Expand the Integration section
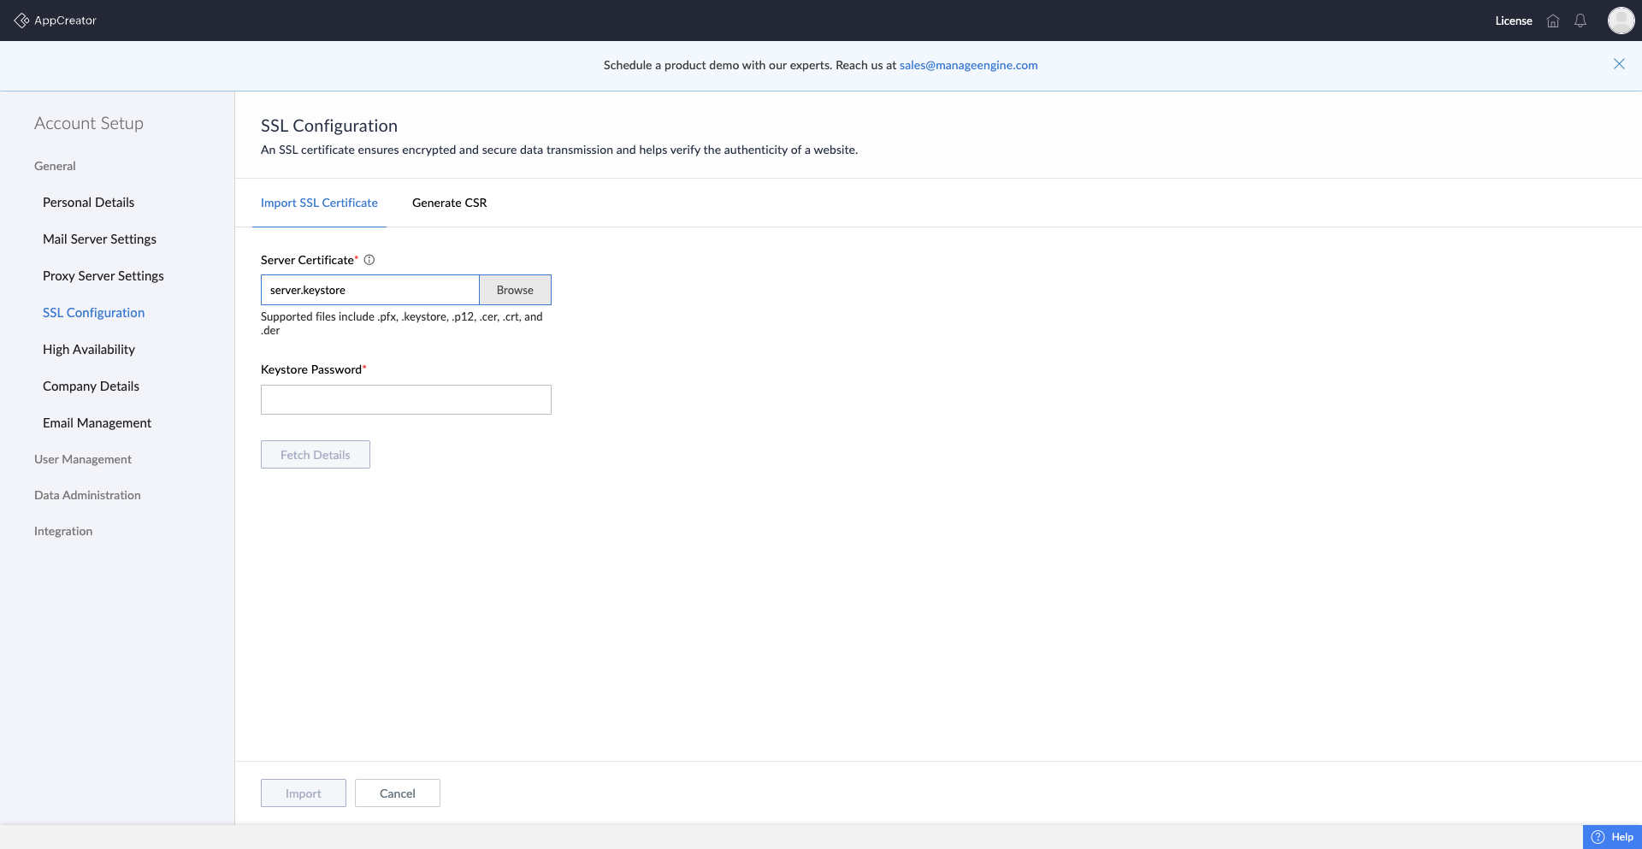This screenshot has height=849, width=1642. tap(62, 531)
